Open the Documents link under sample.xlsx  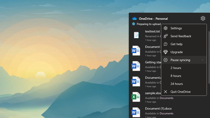[x=166, y=98]
